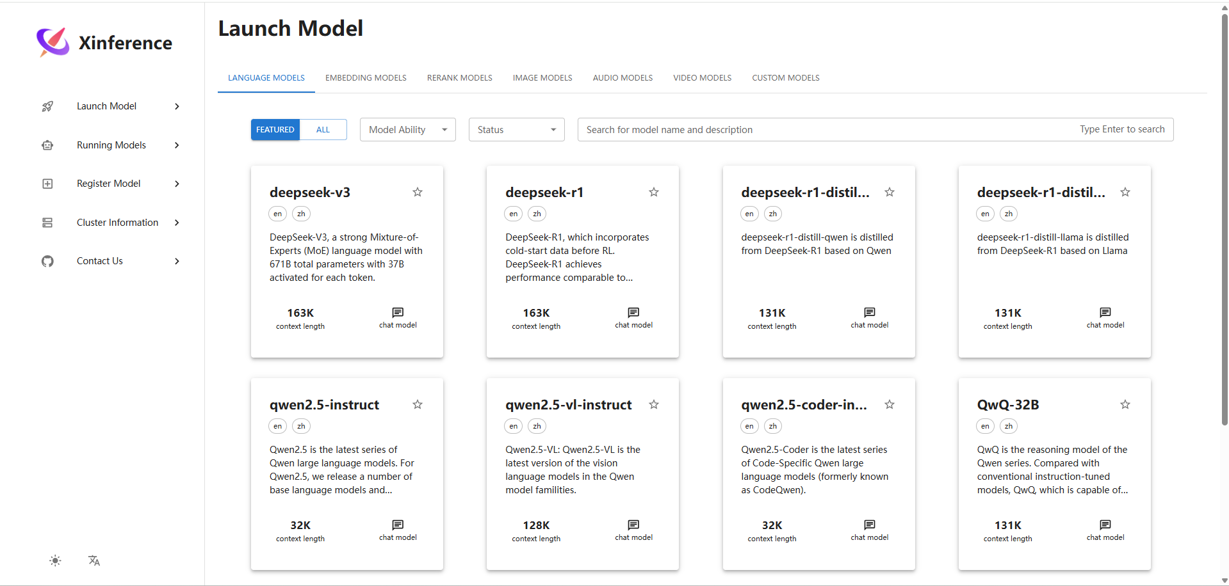Switch to the VIDEO MODELS tab
The height and width of the screenshot is (586, 1229).
[703, 78]
